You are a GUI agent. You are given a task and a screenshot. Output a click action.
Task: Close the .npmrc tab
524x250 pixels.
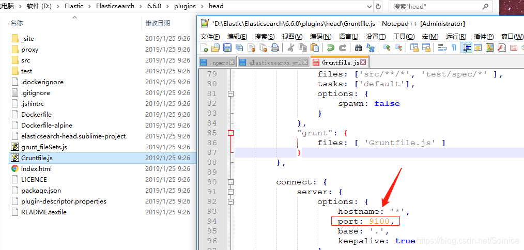point(232,62)
